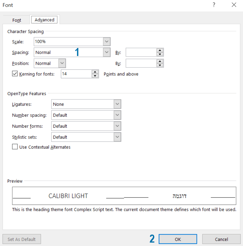Expand the Spacing dropdown list

tap(107, 52)
